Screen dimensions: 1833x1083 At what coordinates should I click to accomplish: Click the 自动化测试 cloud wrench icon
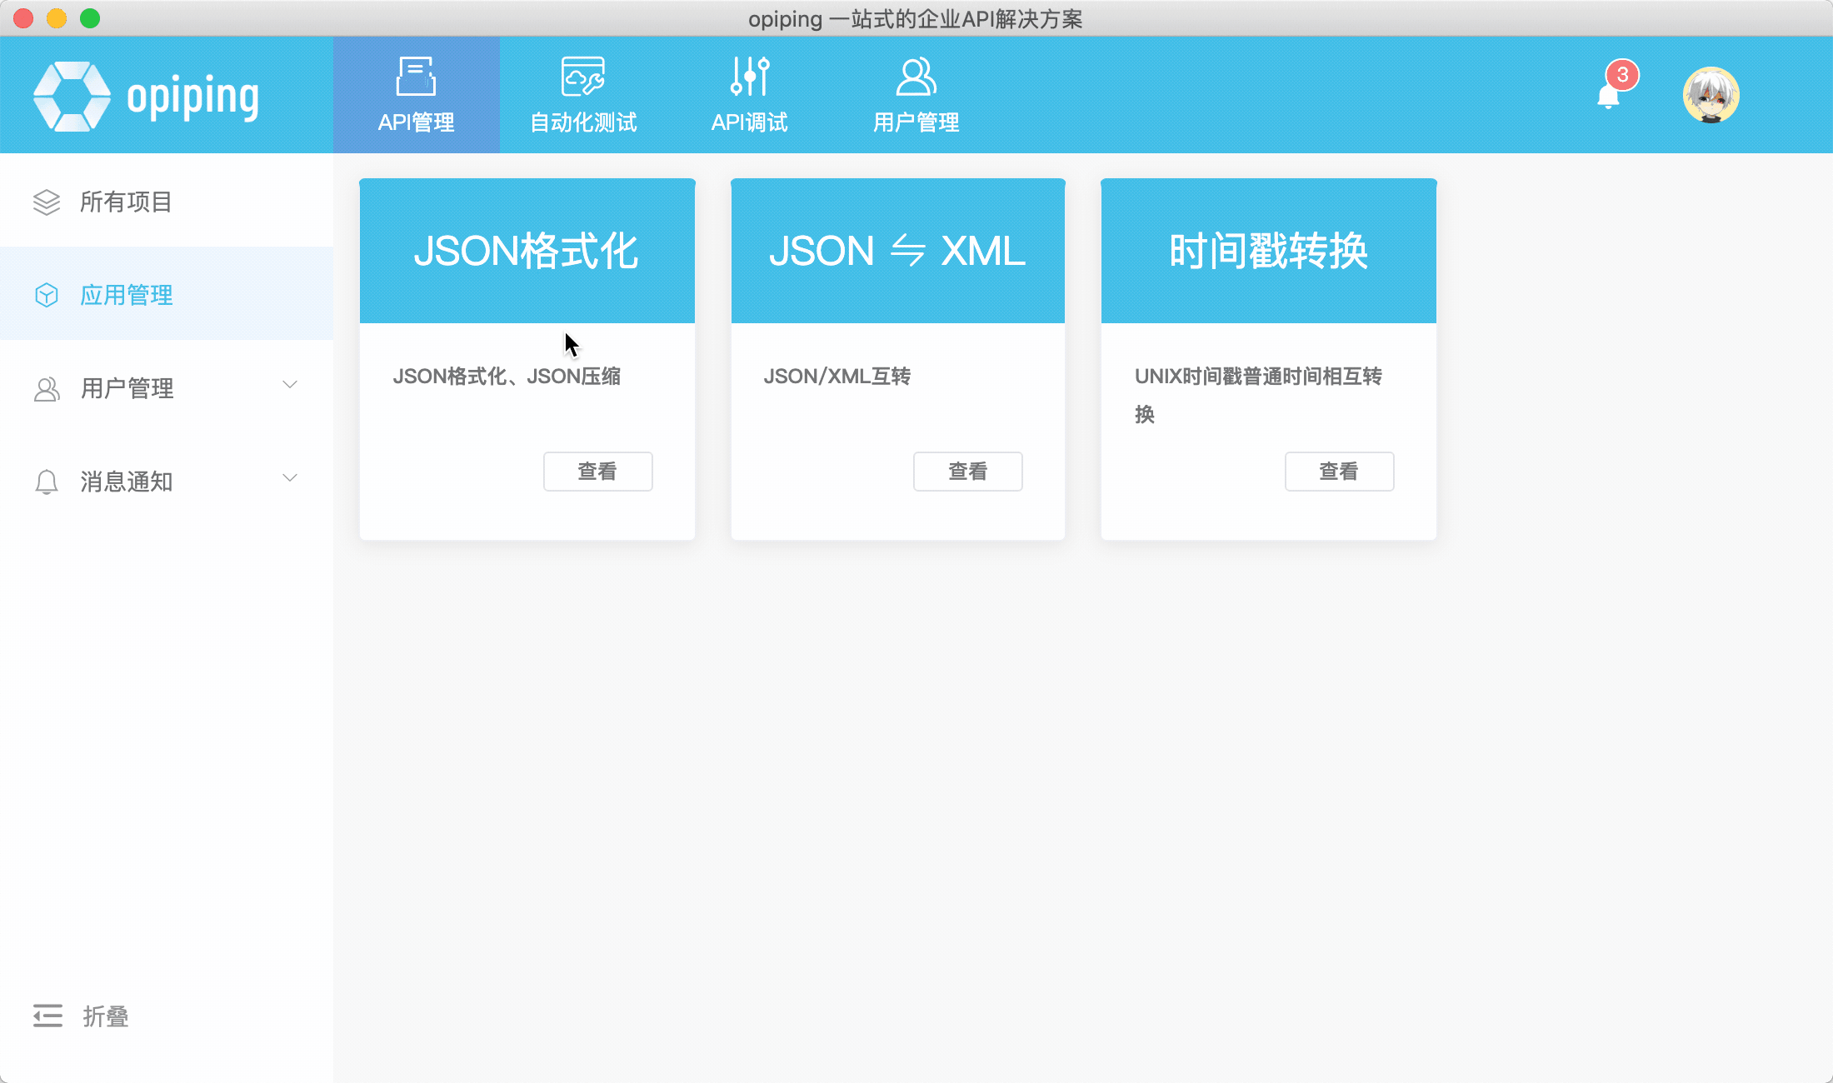pyautogui.click(x=583, y=77)
